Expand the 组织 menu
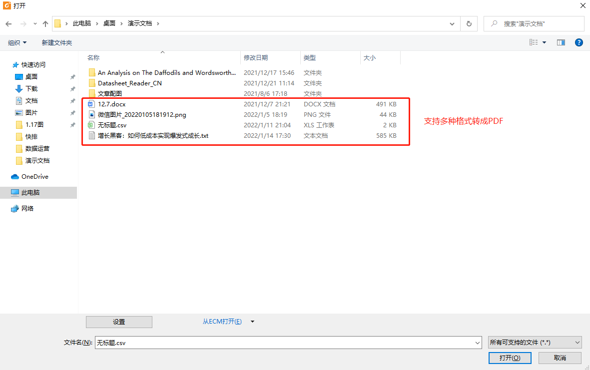The height and width of the screenshot is (370, 590). 17,43
